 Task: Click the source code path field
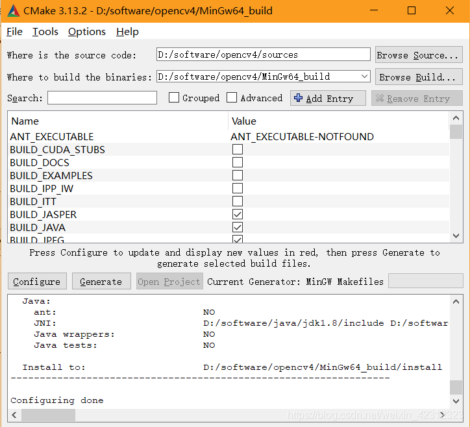click(x=263, y=55)
